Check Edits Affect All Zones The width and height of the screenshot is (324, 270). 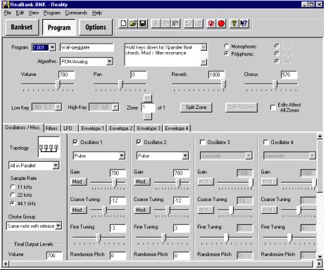click(x=273, y=108)
